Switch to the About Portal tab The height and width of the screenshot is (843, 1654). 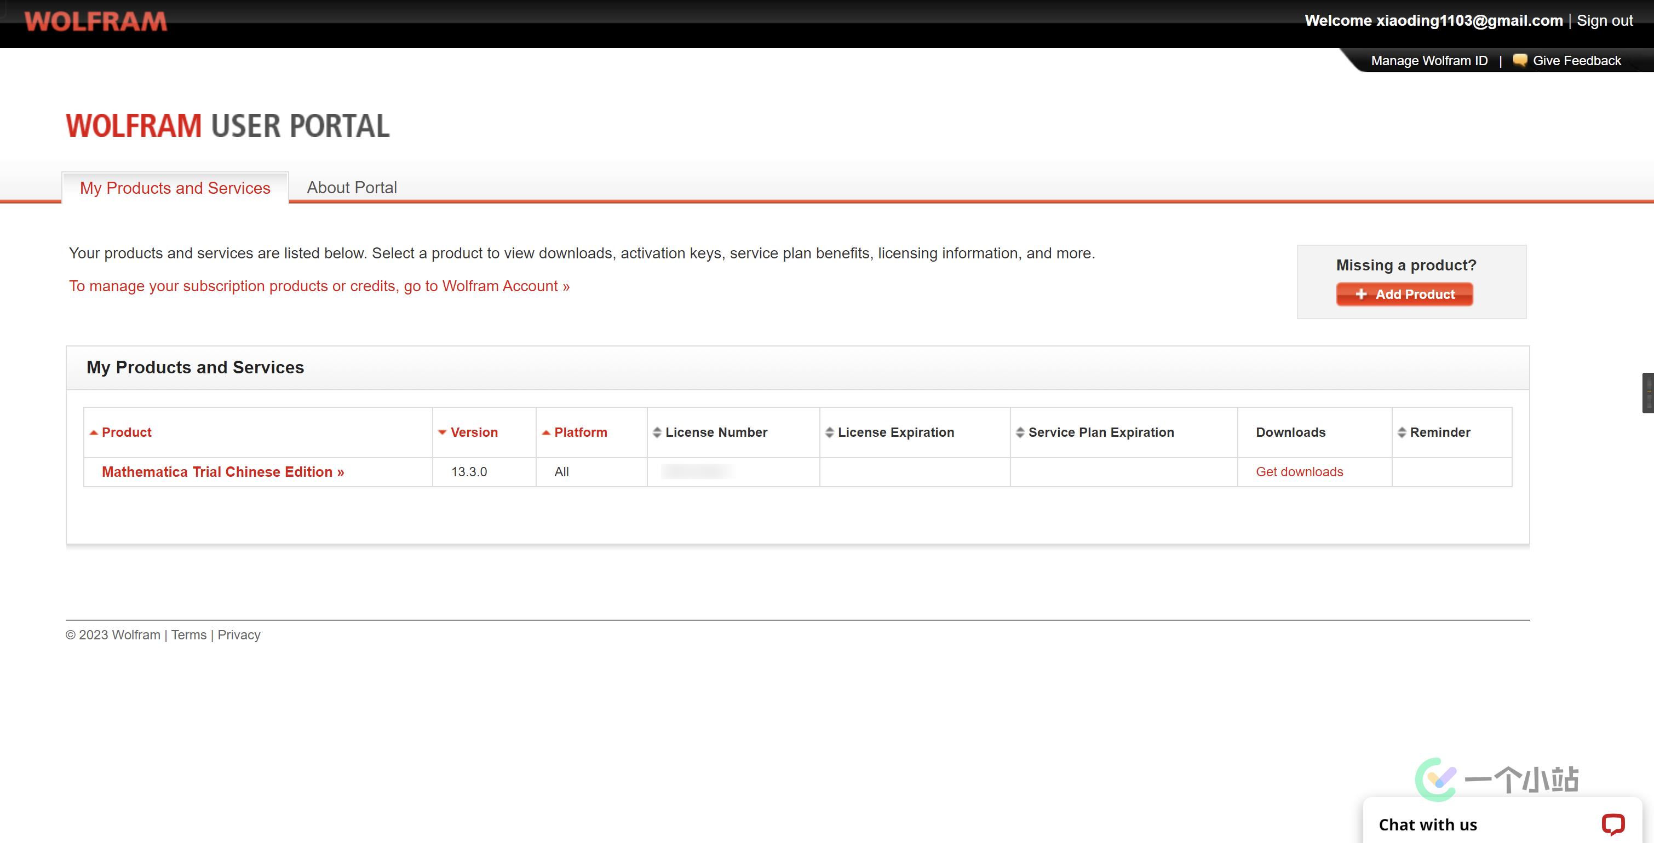(351, 187)
